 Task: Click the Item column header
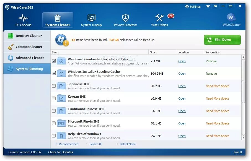point(100,52)
